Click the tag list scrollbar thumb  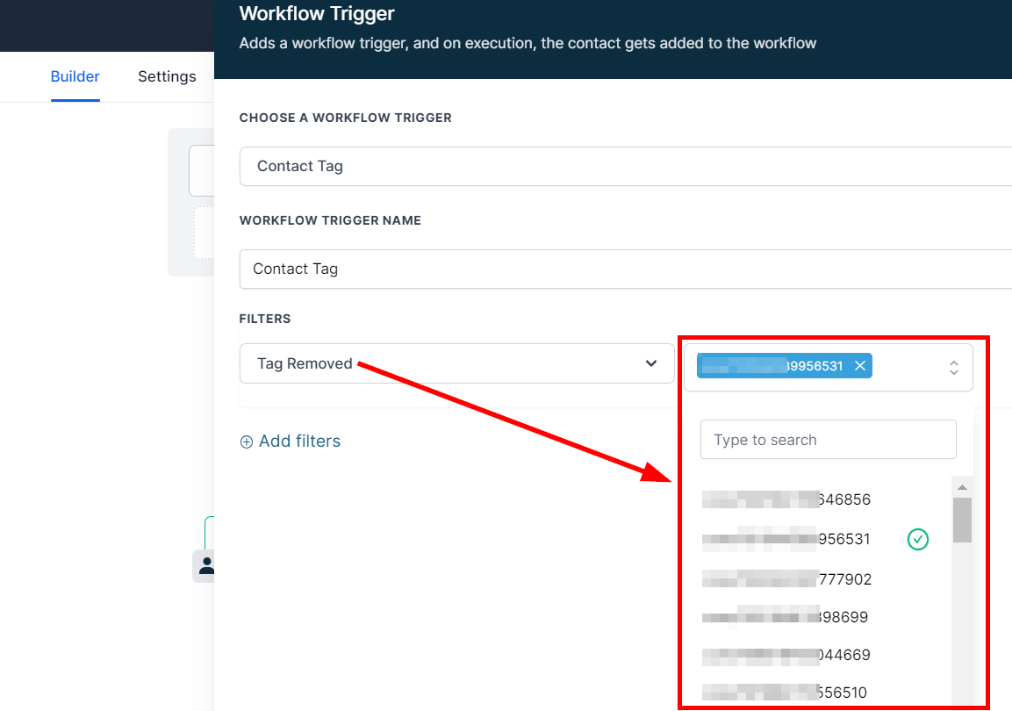(962, 520)
